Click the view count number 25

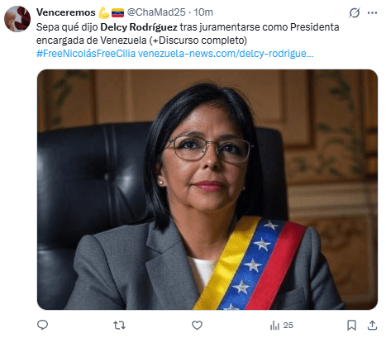[288, 326]
